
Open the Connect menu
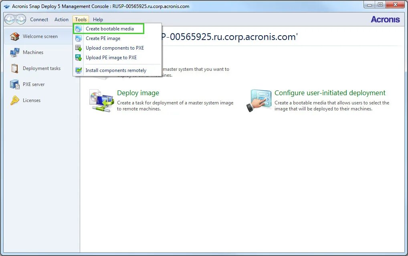pyautogui.click(x=39, y=20)
